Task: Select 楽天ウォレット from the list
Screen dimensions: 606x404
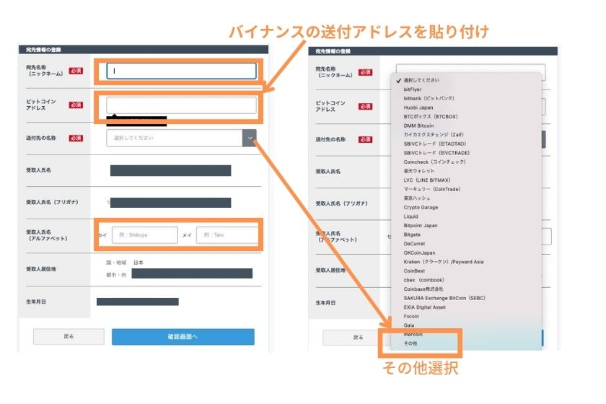Action: [419, 171]
